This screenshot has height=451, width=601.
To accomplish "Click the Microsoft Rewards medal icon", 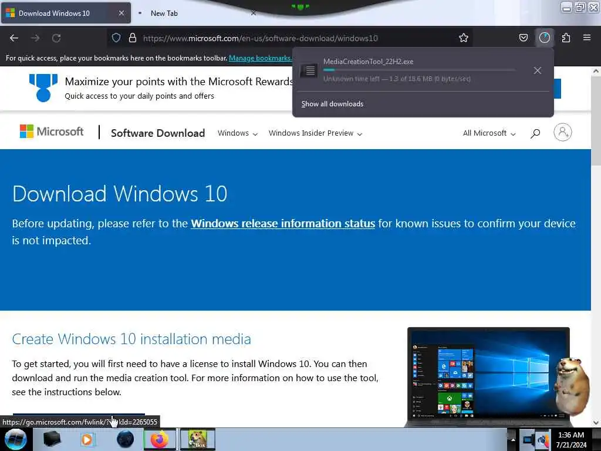I will click(x=43, y=88).
